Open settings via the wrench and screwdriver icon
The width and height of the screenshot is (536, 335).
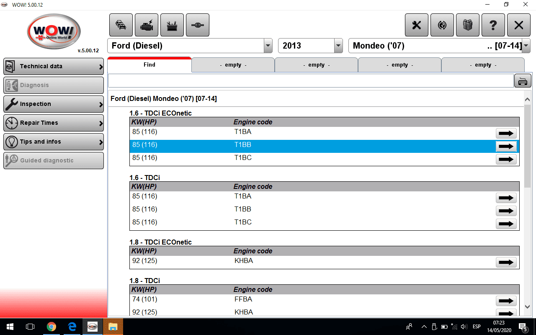coord(417,25)
